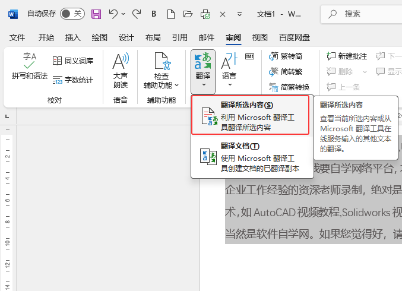Open the 文件 tab

click(x=17, y=37)
